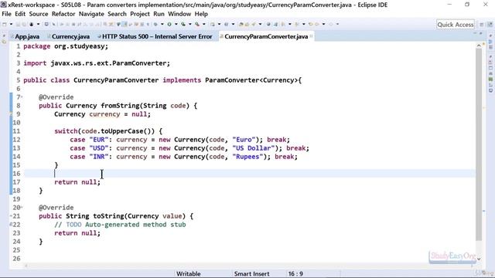Open the Source menu

39,14
